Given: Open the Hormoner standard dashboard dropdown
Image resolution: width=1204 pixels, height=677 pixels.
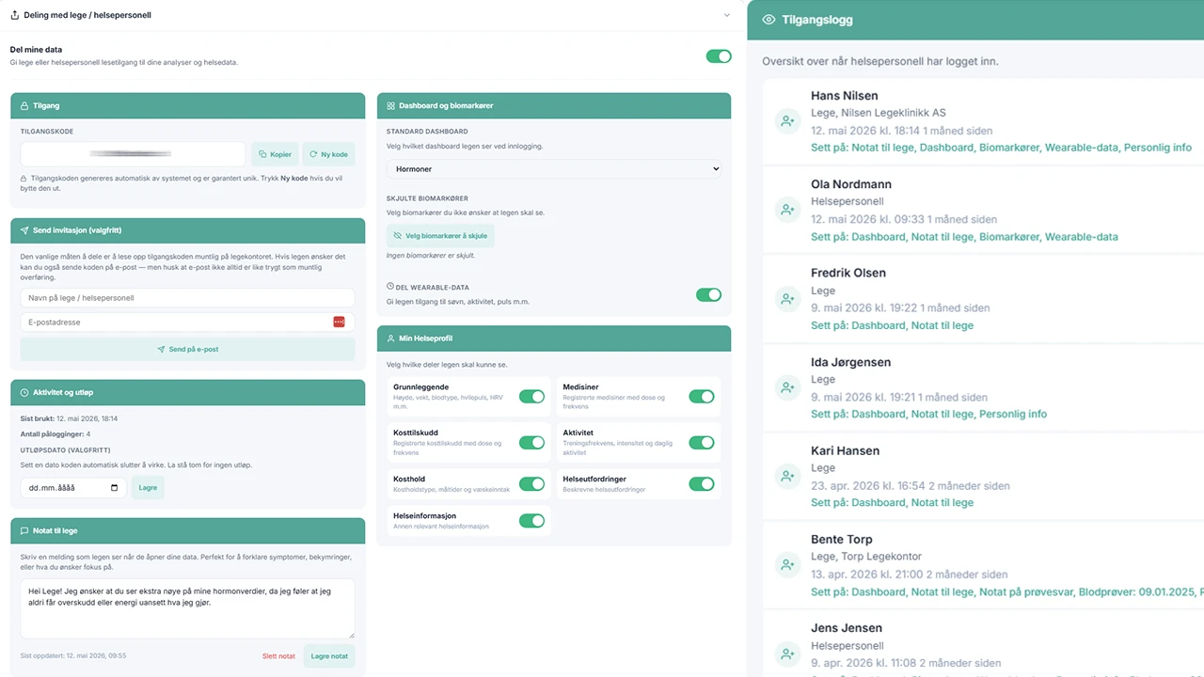Looking at the screenshot, I should pos(554,169).
